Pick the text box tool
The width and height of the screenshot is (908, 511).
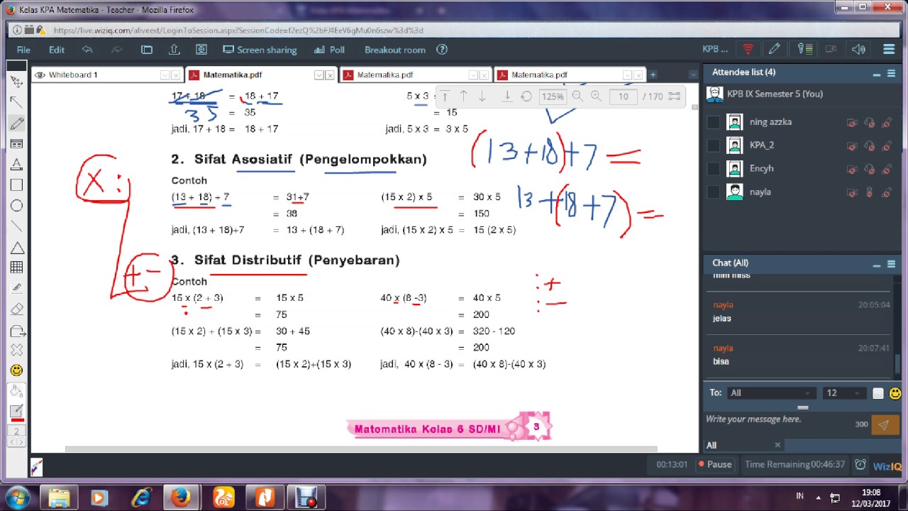pos(16,143)
